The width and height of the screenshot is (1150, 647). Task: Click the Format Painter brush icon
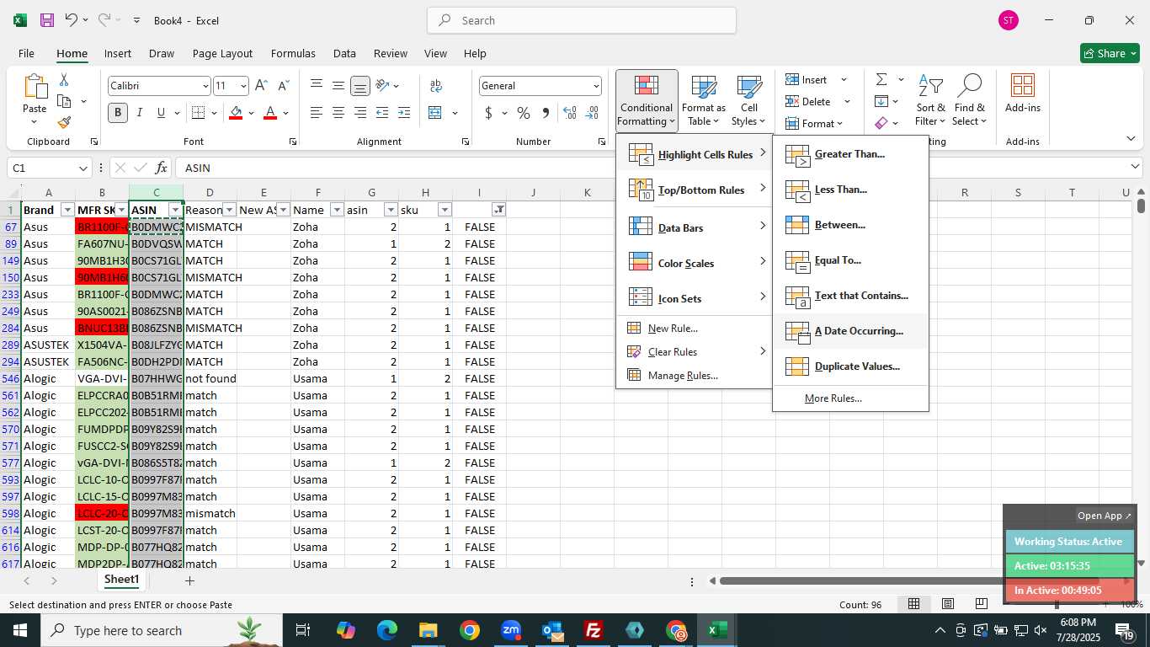click(x=64, y=122)
